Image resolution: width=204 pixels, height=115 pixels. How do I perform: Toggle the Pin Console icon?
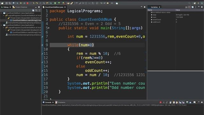tap(187, 102)
